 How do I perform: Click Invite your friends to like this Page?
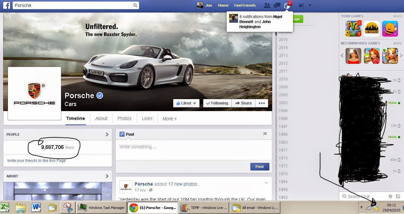(36, 161)
